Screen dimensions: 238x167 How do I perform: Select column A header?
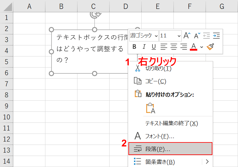tap(29, 6)
